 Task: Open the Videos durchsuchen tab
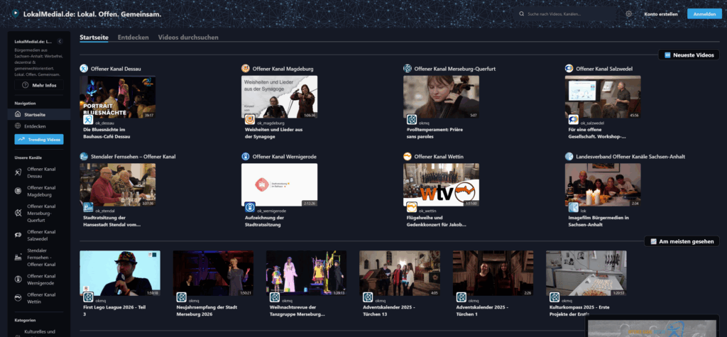click(188, 37)
